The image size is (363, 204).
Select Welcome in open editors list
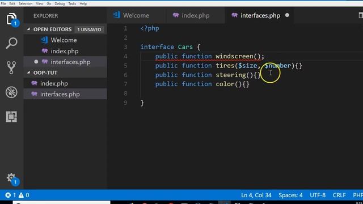pos(65,40)
